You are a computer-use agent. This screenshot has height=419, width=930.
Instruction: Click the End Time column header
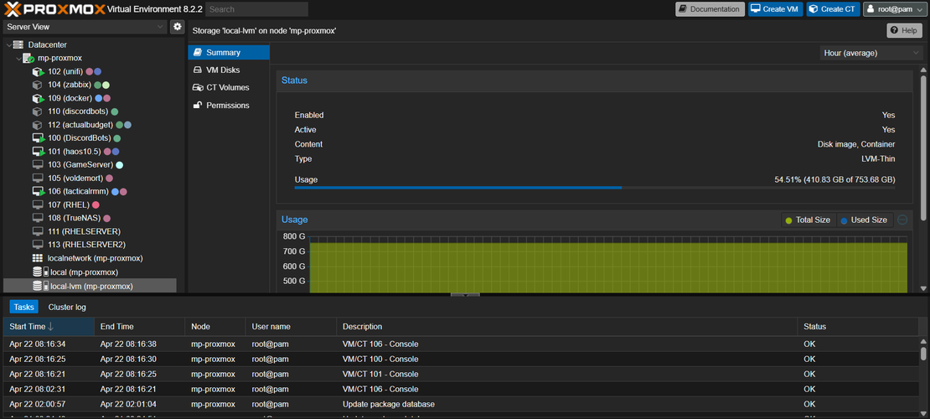coord(139,327)
